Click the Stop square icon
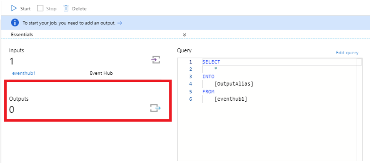This screenshot has width=370, height=163. click(40, 8)
